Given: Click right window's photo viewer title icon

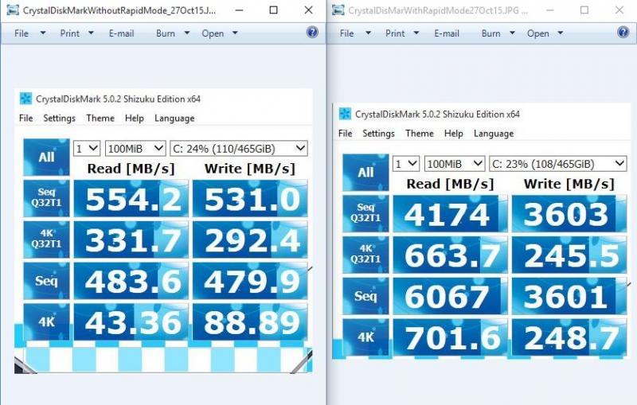Looking at the screenshot, I should [338, 10].
